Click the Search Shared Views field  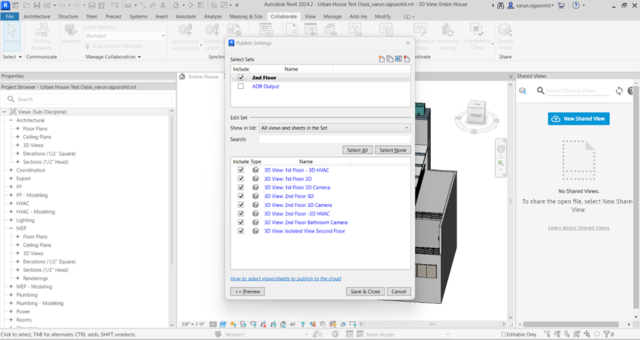pos(577,91)
